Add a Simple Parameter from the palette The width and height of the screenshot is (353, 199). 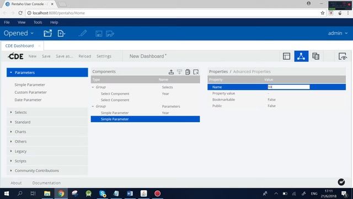click(x=30, y=85)
